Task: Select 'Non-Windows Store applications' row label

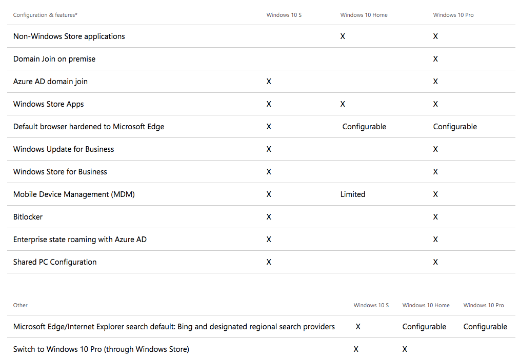Action: tap(69, 36)
